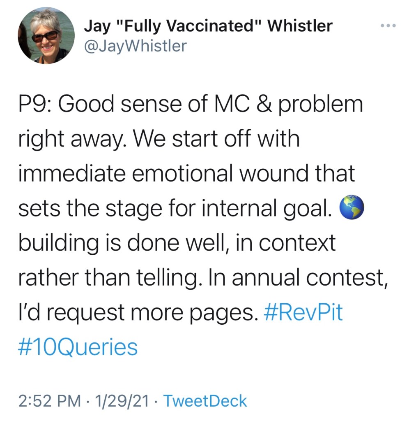The image size is (416, 421).
Task: Click the globe emoji in the tweet
Action: pos(352,209)
